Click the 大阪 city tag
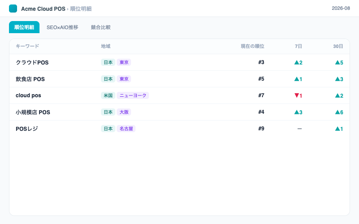This screenshot has height=224, width=359. (x=124, y=112)
